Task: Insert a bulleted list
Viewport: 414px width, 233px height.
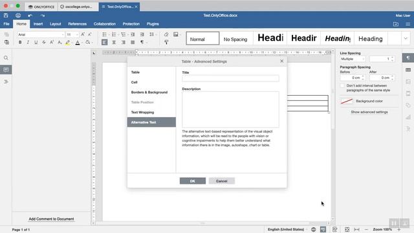Action: pos(105,34)
